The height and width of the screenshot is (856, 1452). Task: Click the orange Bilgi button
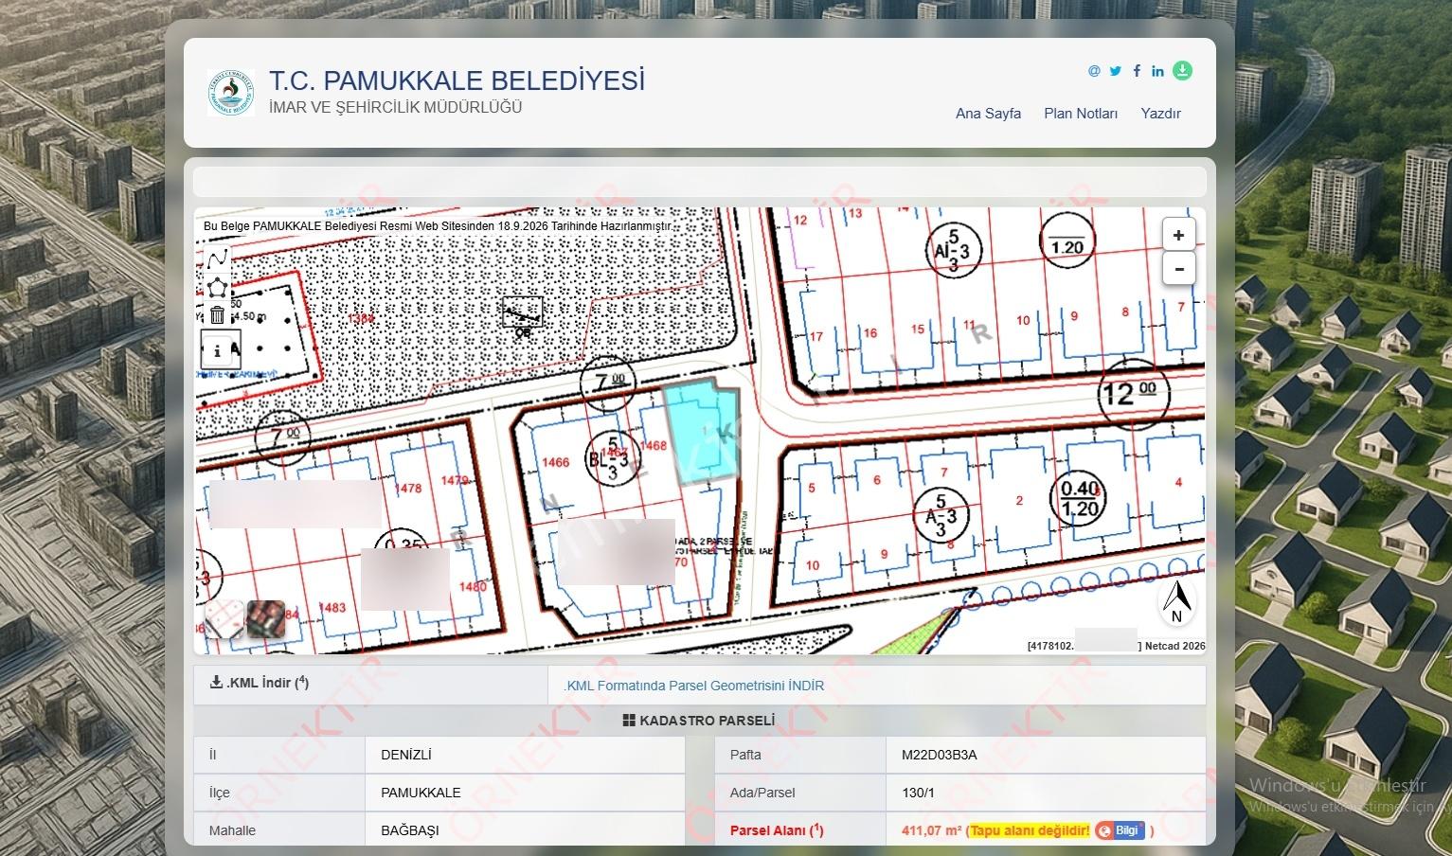click(x=1120, y=830)
